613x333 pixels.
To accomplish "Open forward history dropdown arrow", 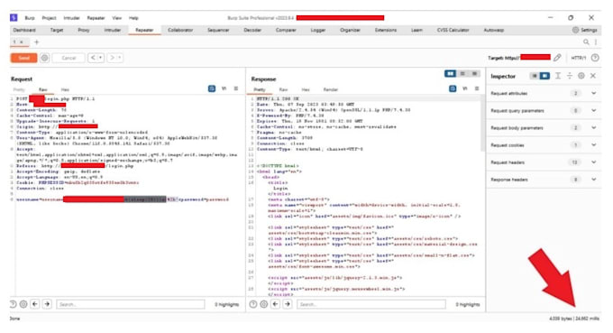I will point(120,58).
